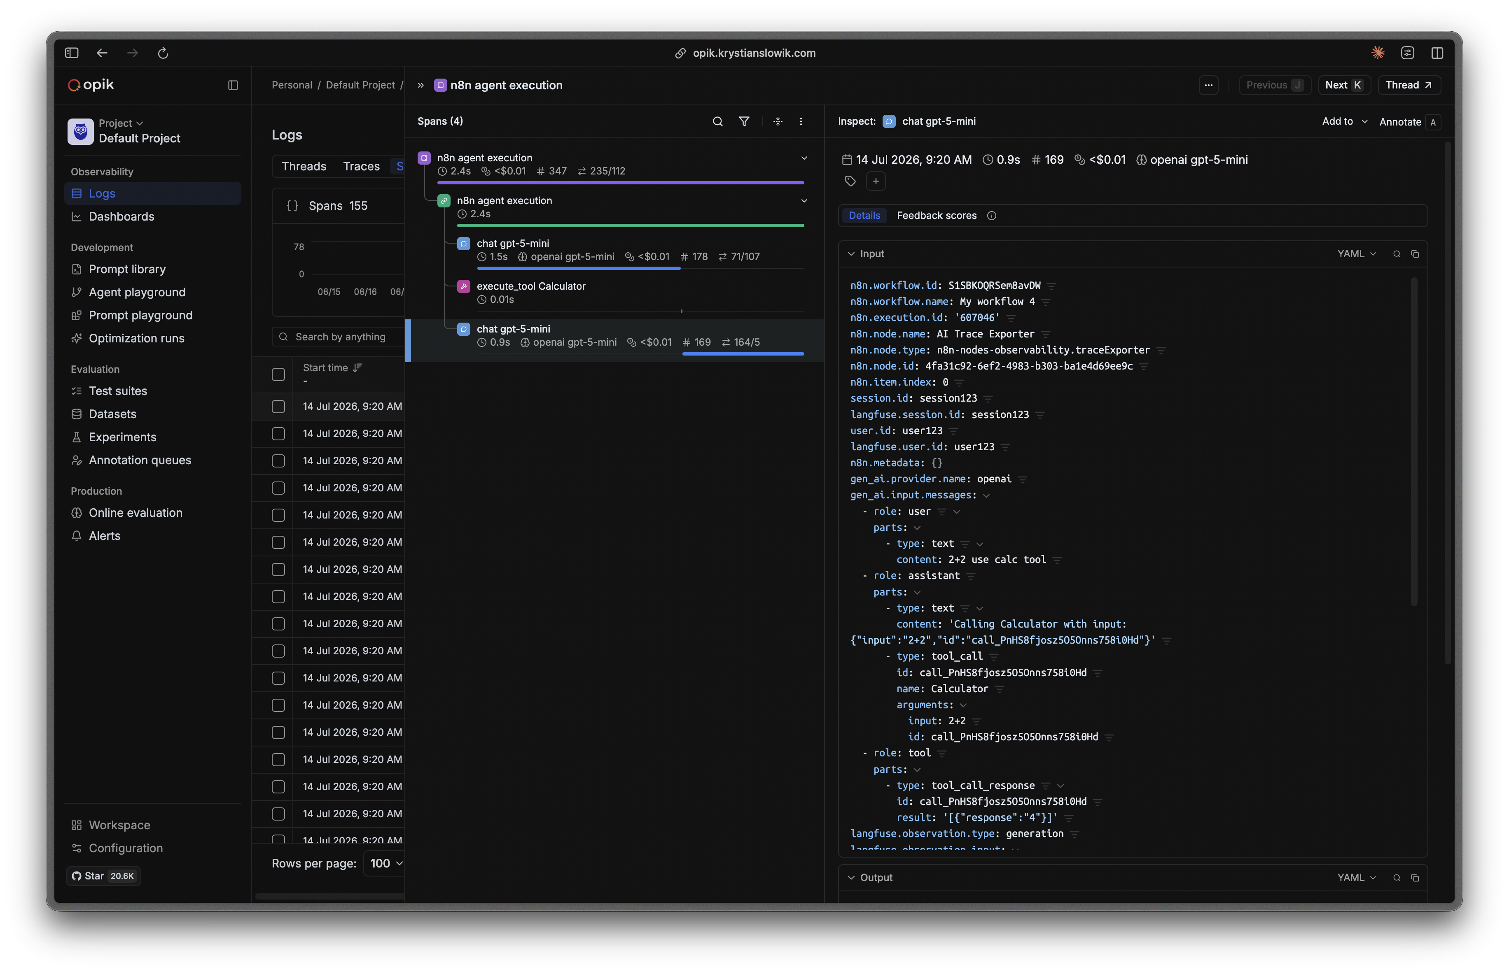Collapse the top n8n agent execution span
The height and width of the screenshot is (972, 1509).
pos(804,158)
